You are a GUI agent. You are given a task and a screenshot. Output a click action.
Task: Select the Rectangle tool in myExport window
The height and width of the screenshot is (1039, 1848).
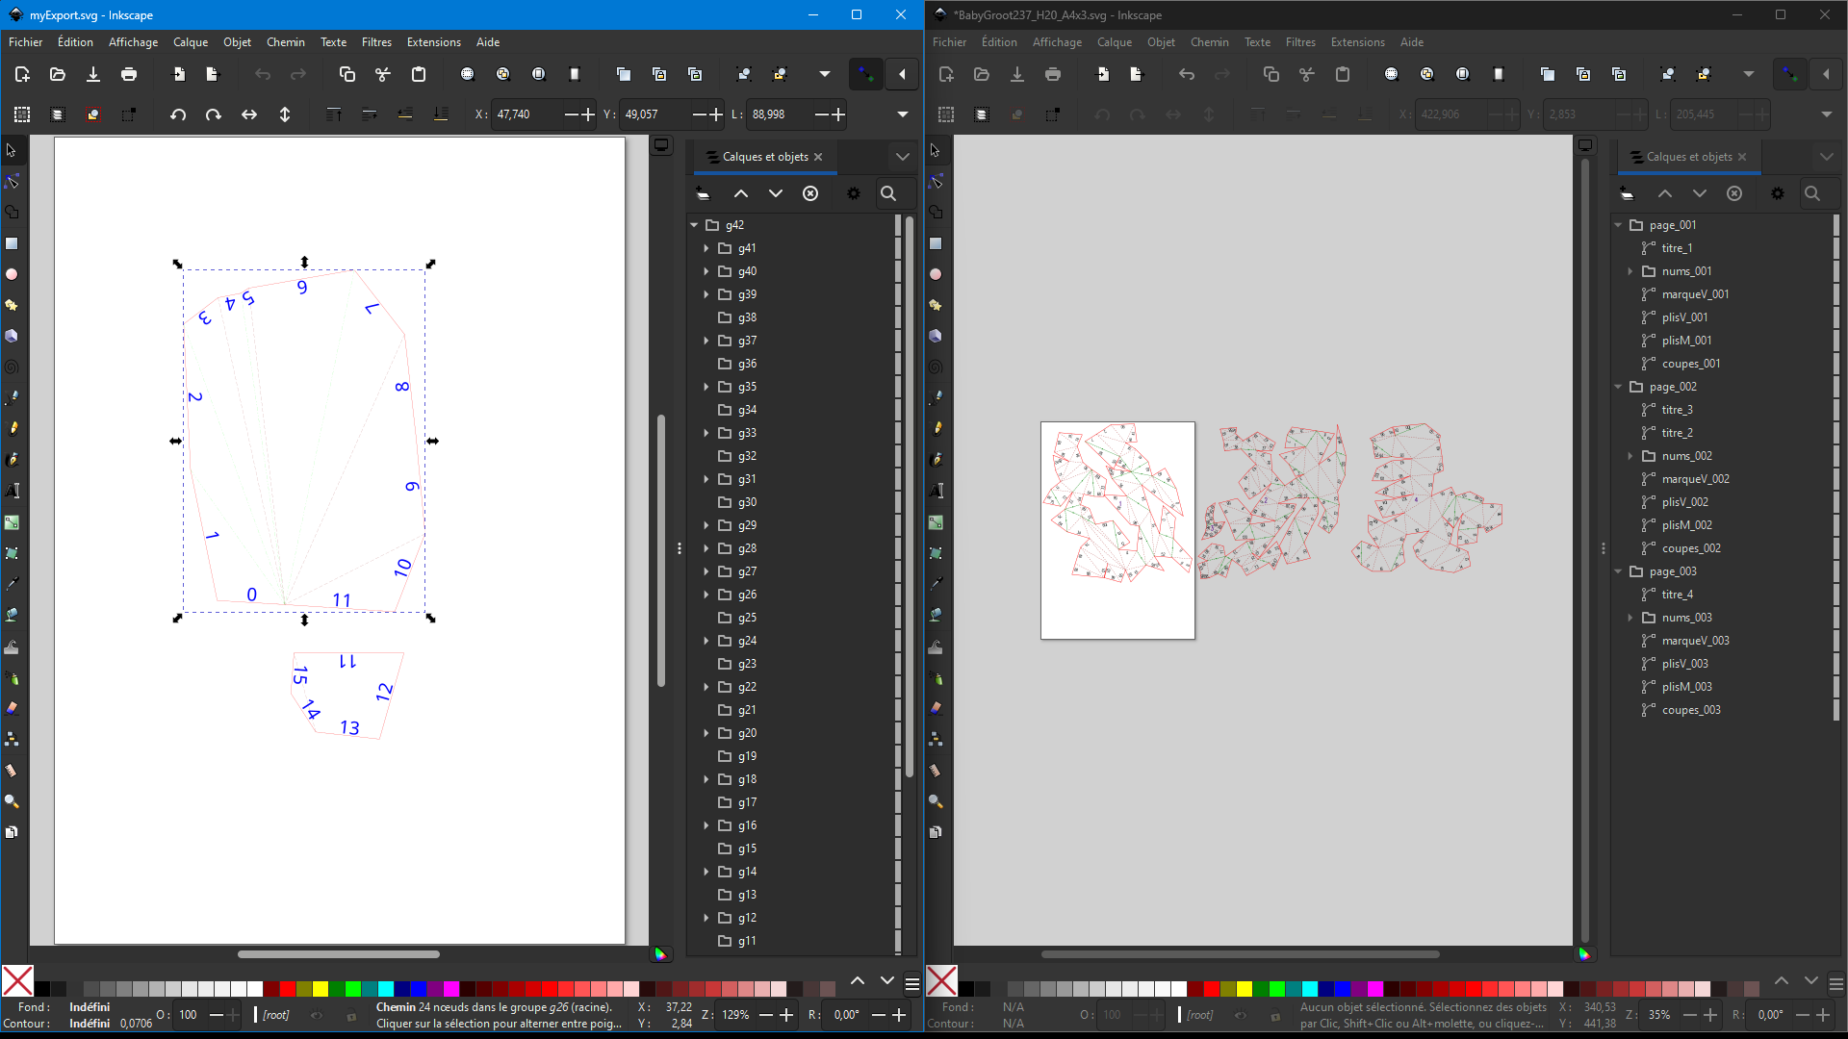point(12,243)
